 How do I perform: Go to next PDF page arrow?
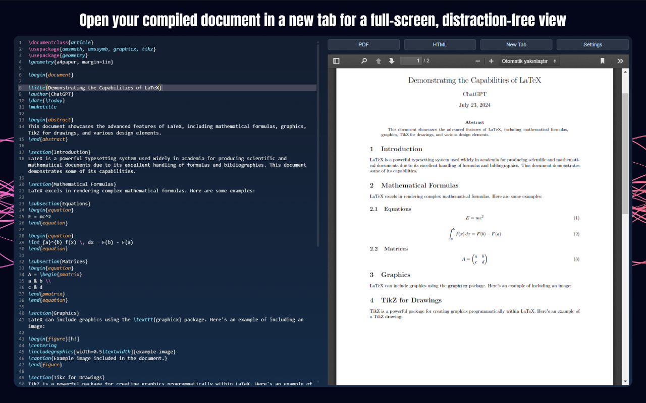[x=391, y=61]
